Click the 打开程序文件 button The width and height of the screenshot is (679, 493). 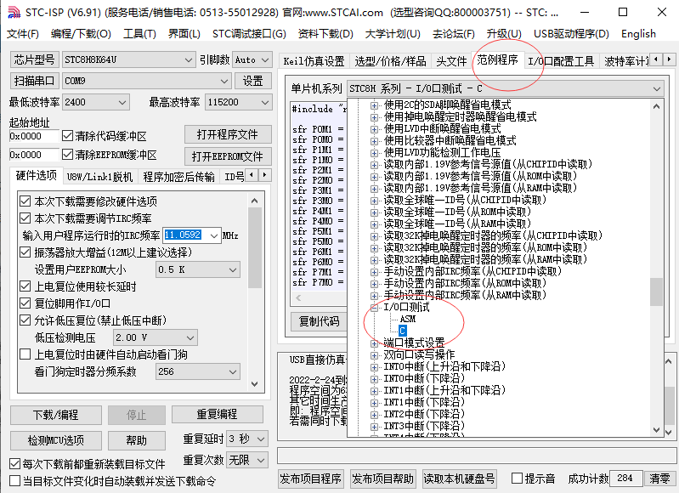pyautogui.click(x=228, y=135)
